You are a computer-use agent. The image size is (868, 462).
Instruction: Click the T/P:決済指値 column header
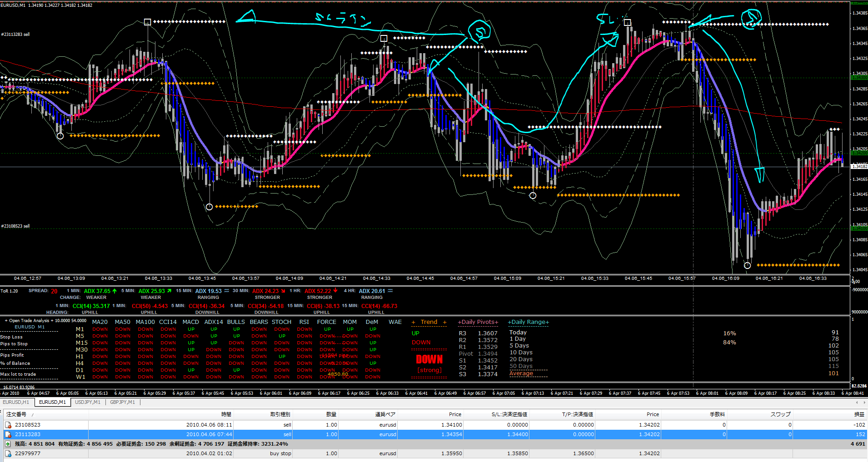click(x=577, y=414)
